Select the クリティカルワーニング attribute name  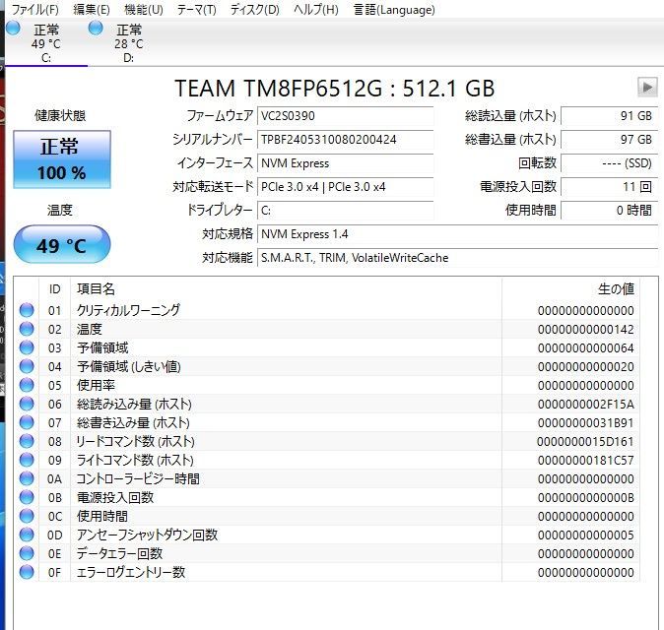point(128,310)
